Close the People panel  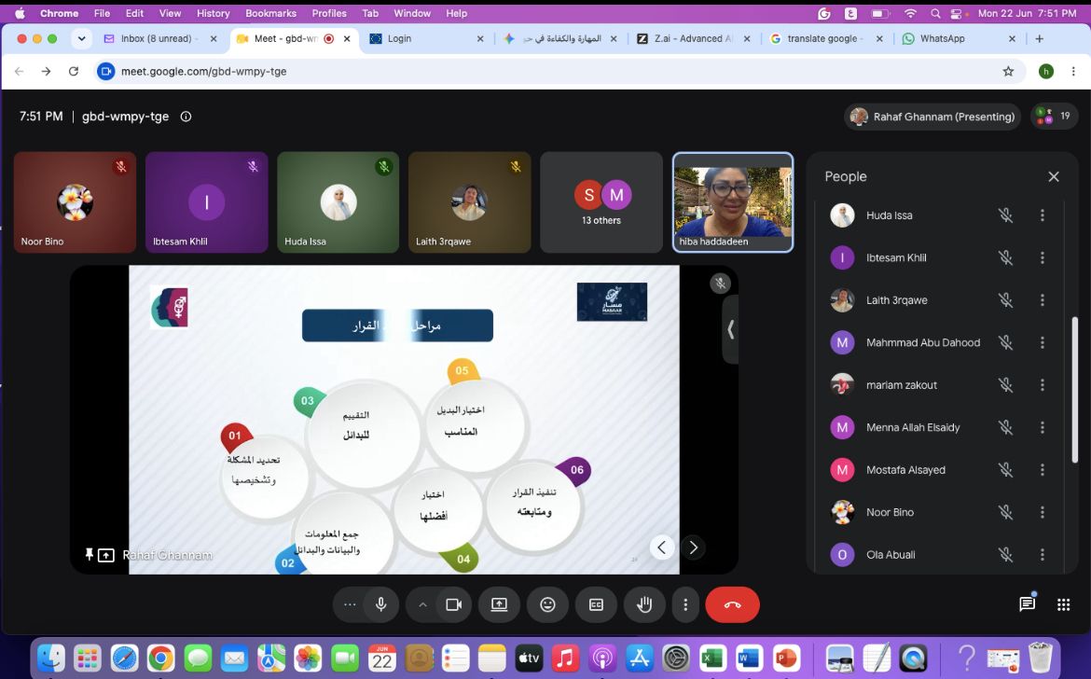click(x=1054, y=176)
